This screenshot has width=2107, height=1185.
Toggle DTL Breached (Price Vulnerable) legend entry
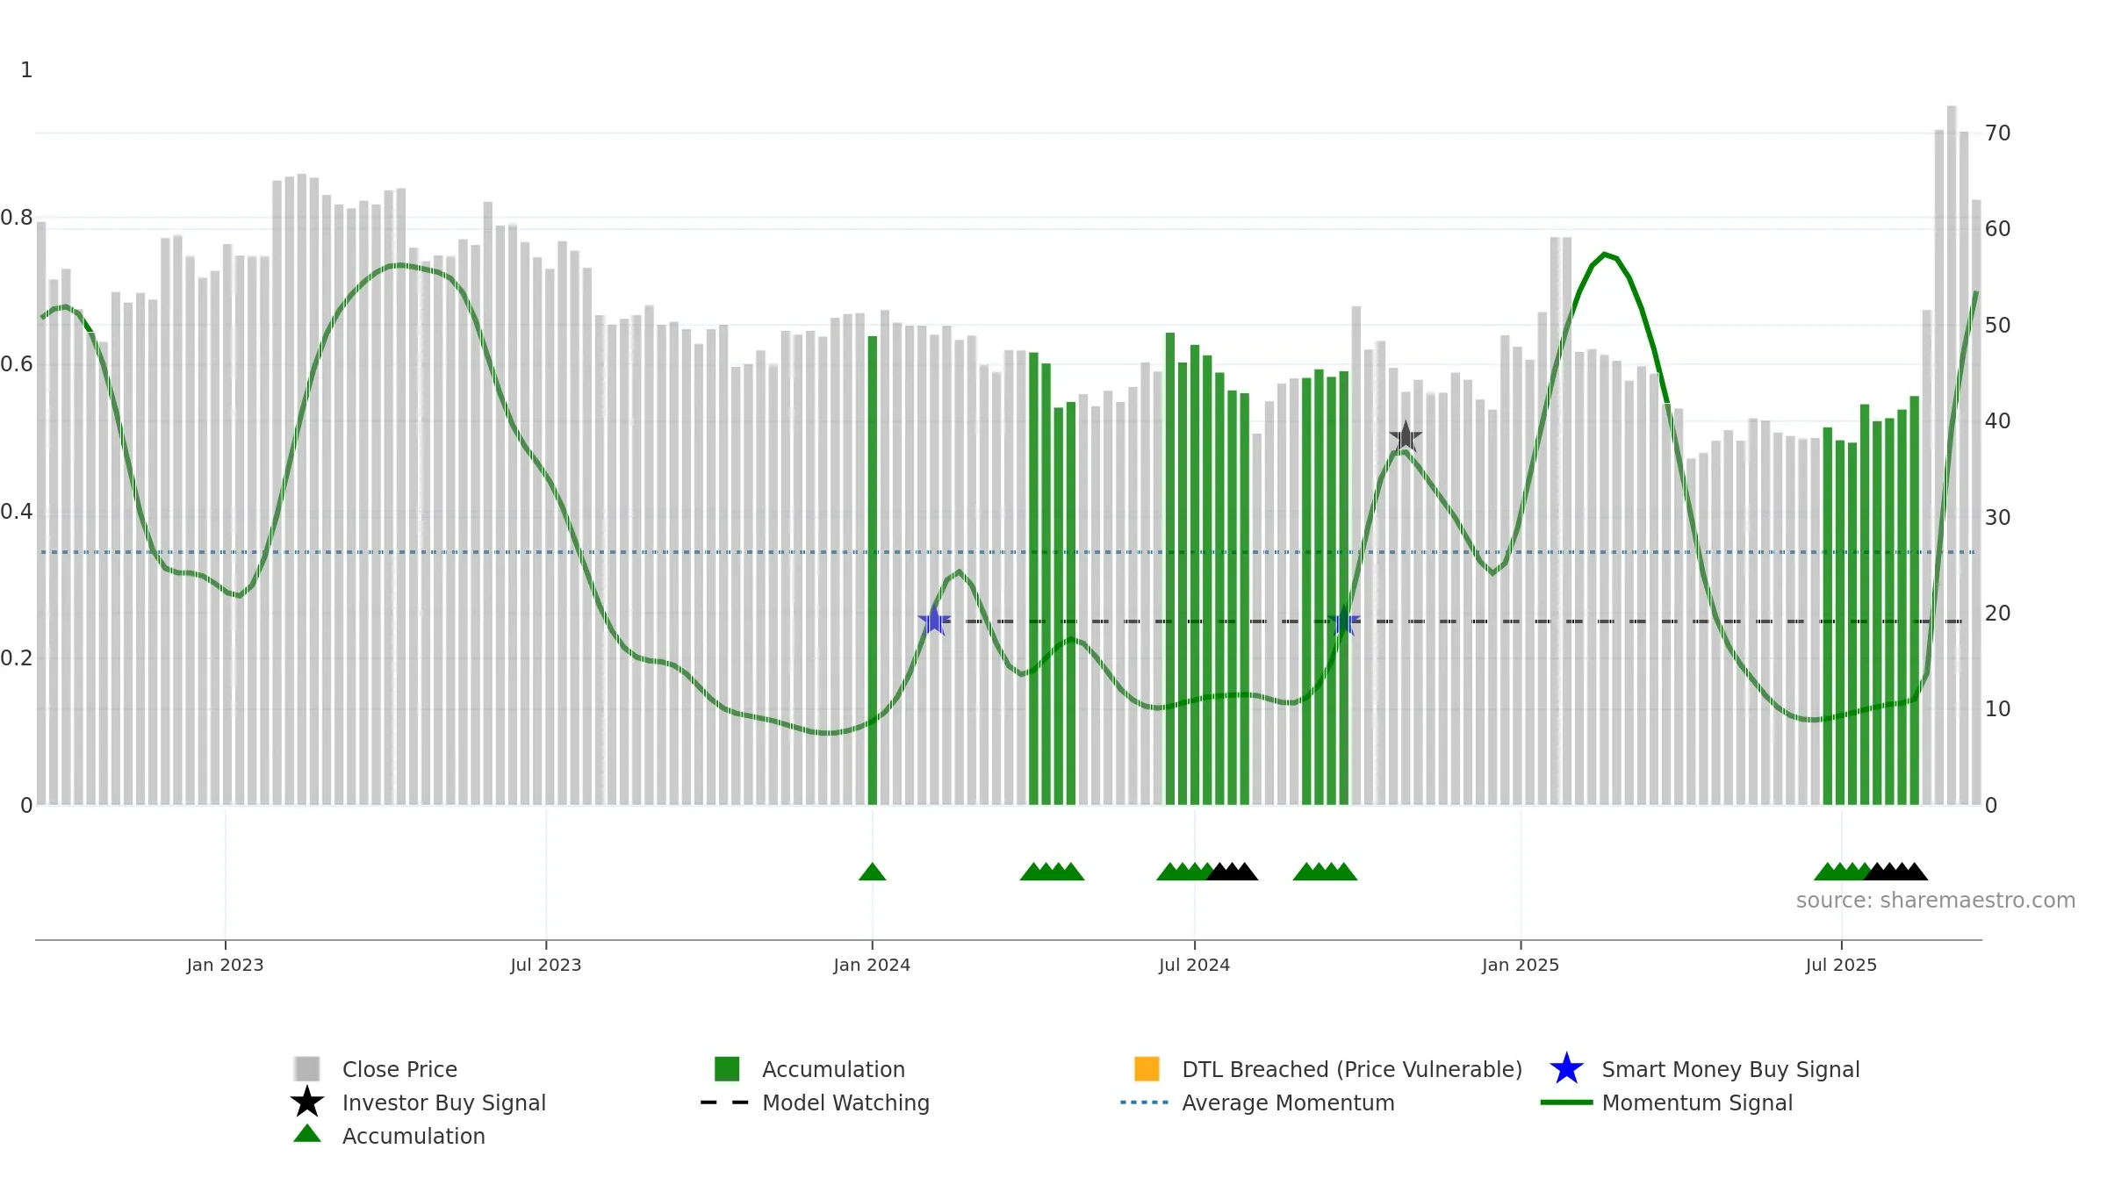[x=1328, y=1069]
